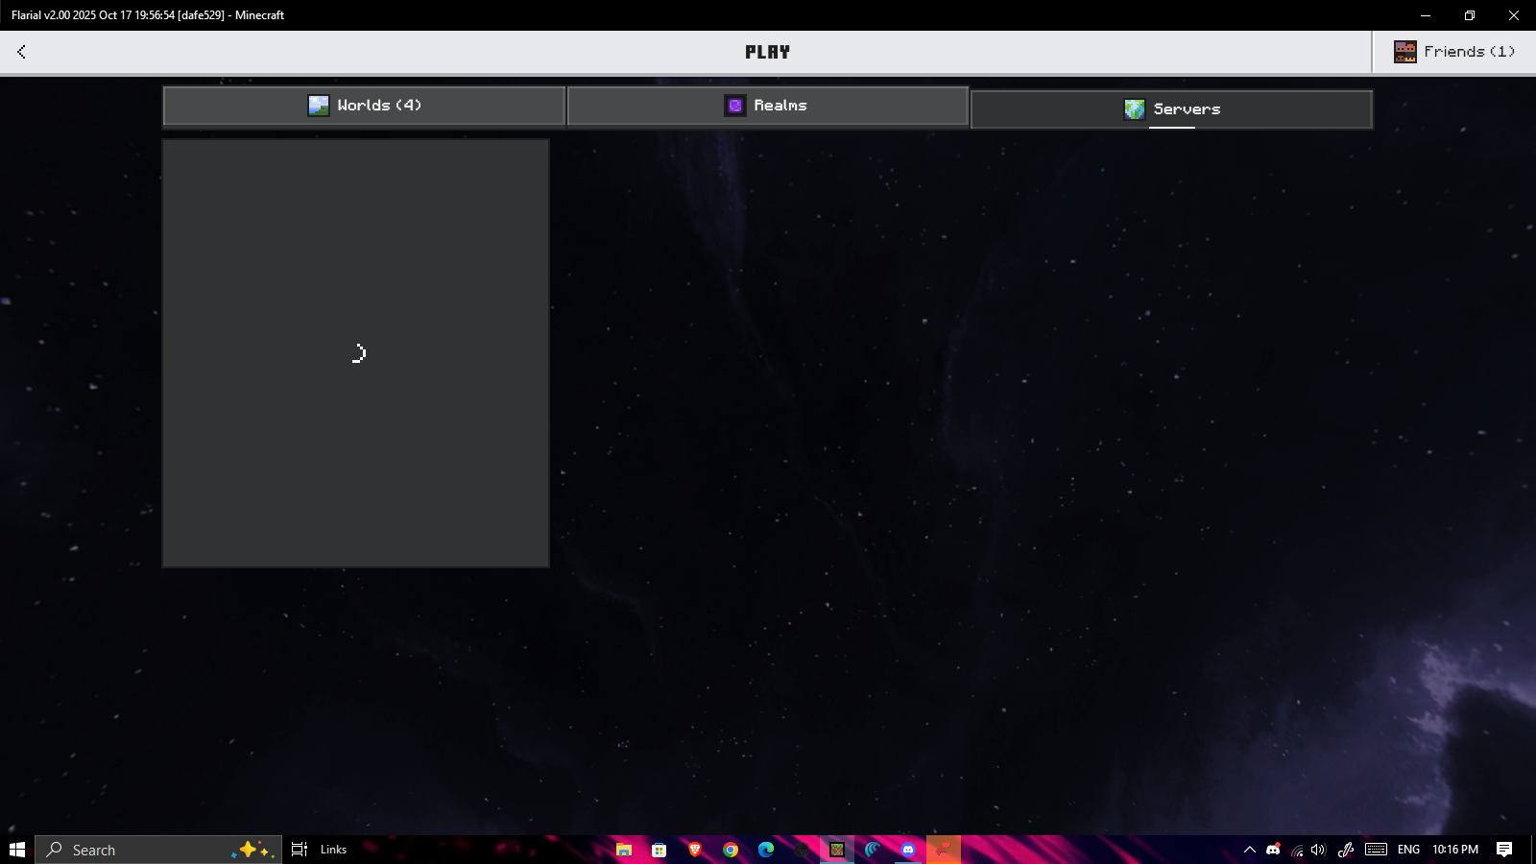Switch to the Realms tab
Viewport: 1536px width, 864px height.
tap(767, 106)
